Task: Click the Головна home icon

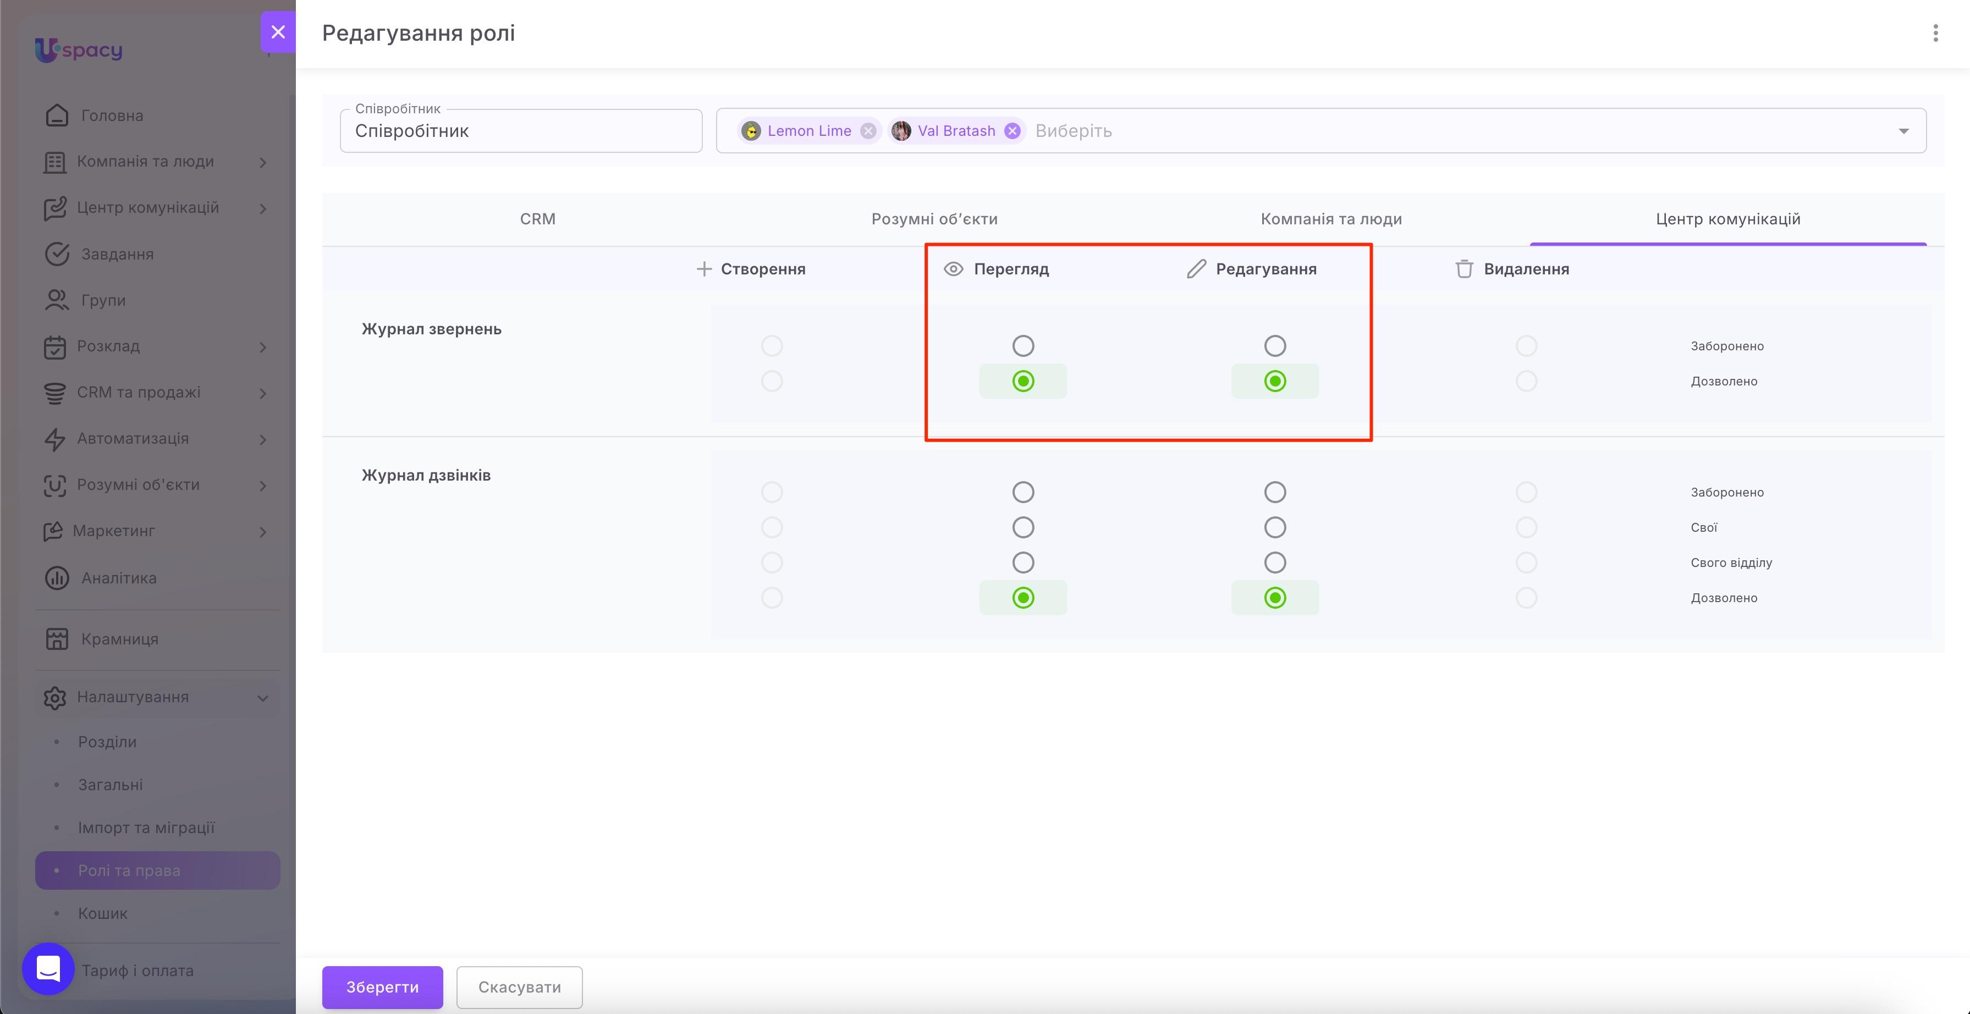Action: (x=57, y=115)
